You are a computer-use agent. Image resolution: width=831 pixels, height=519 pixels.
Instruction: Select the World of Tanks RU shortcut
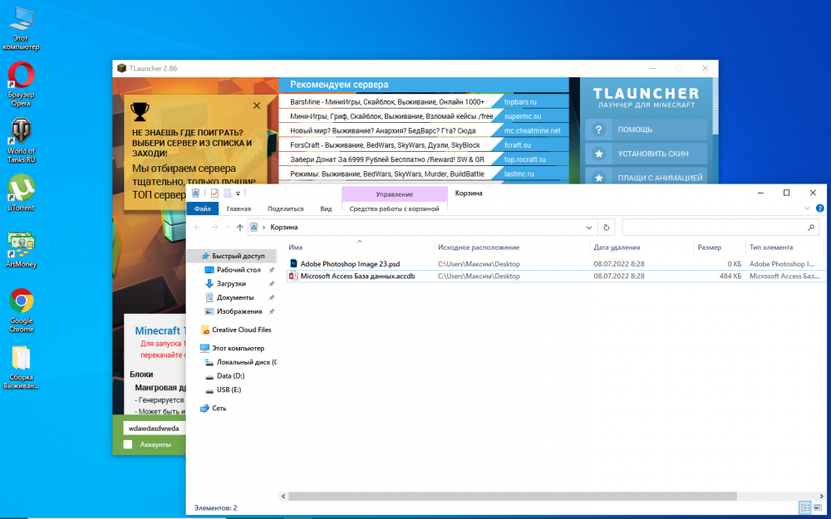click(22, 140)
